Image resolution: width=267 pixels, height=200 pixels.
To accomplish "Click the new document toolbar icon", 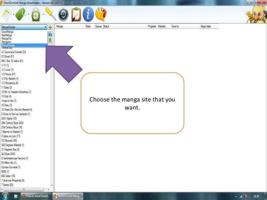I will 6,15.
